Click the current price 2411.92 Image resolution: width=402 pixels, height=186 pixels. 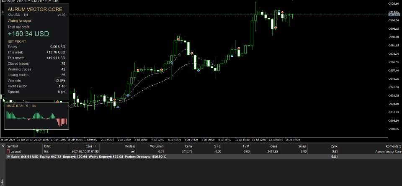[272, 151]
